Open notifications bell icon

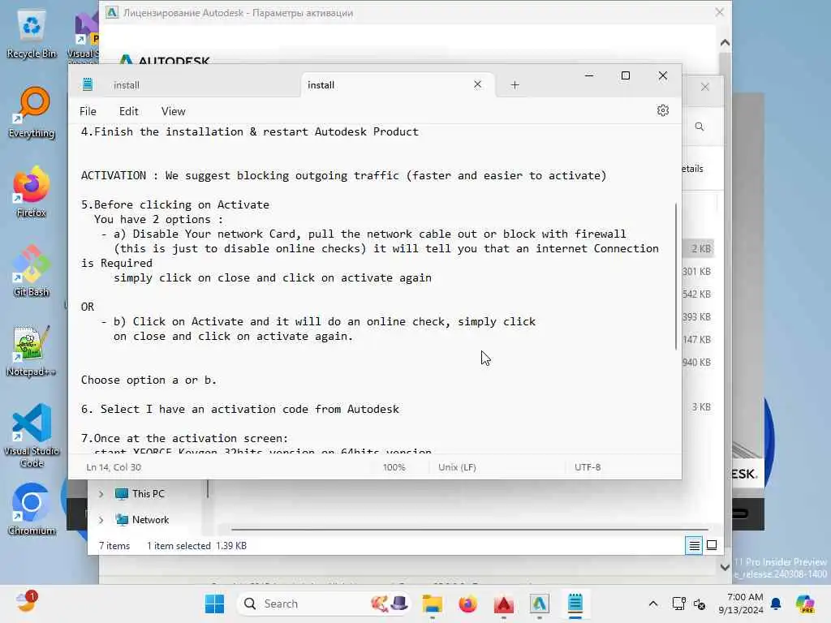point(776,604)
